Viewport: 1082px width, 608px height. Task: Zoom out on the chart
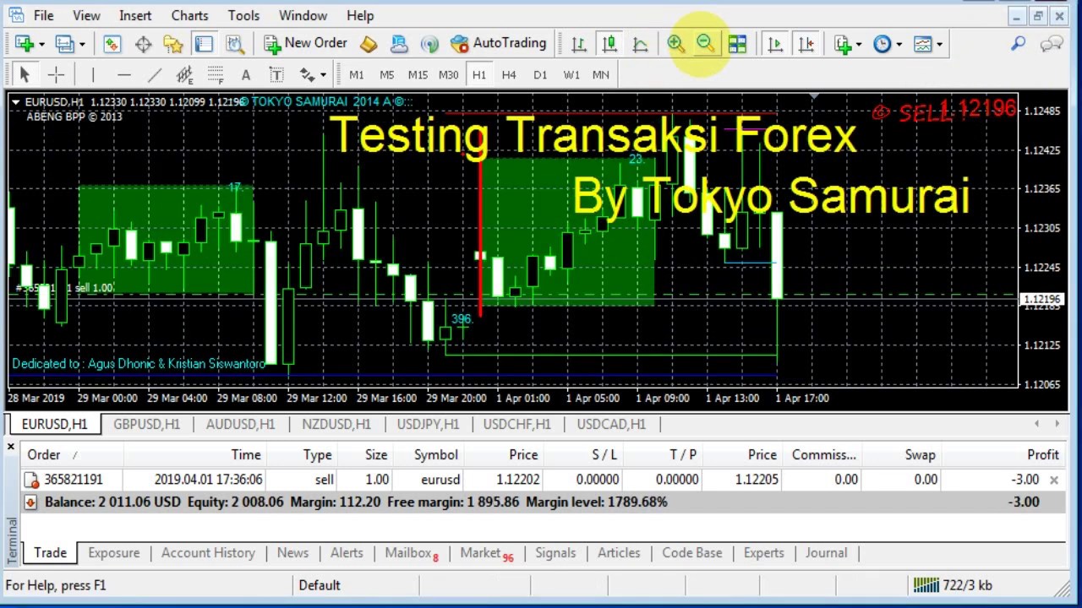coord(706,44)
